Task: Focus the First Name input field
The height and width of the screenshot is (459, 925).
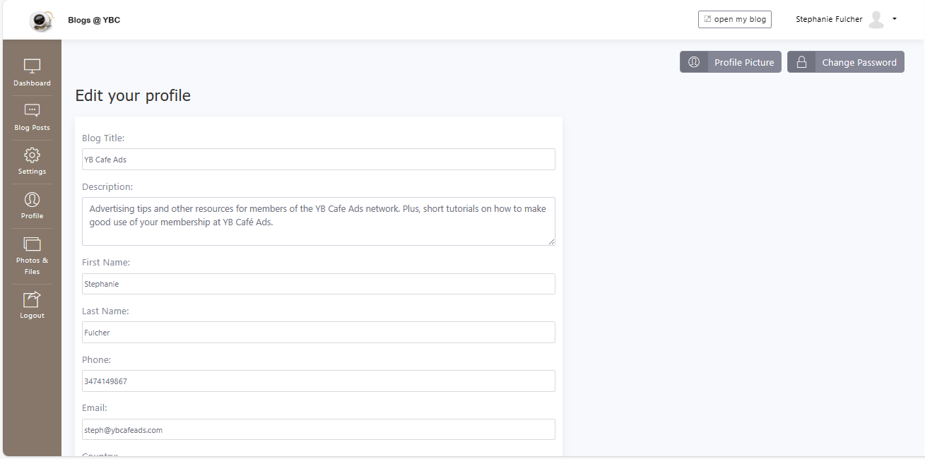Action: pyautogui.click(x=319, y=284)
